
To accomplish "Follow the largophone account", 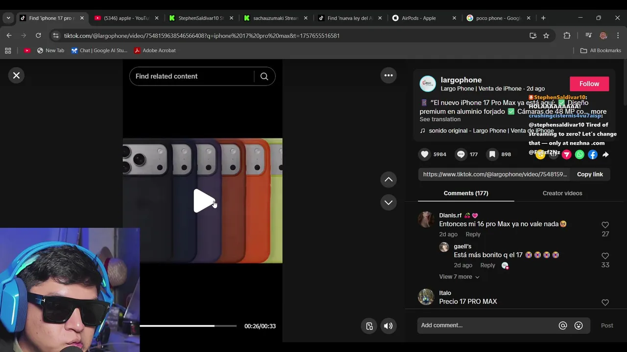I will (x=589, y=84).
